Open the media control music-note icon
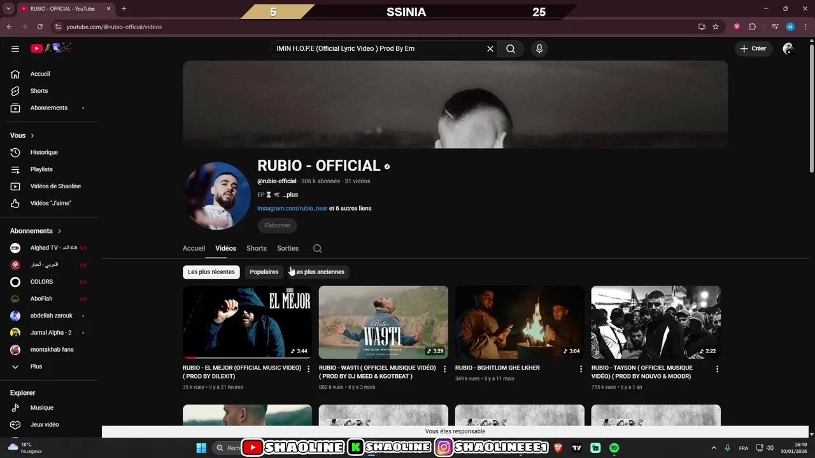Screen dimensions: 815x458 pos(775,27)
